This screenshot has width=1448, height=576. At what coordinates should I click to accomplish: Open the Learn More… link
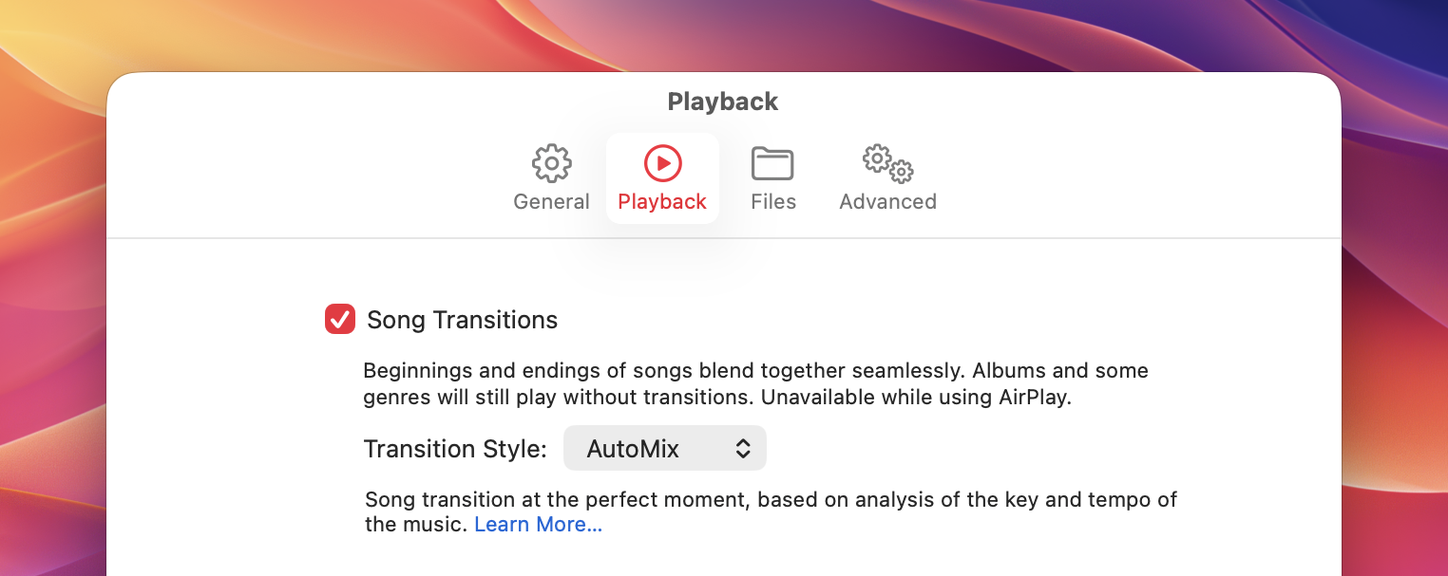538,525
